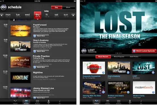Tap the page indicator dots under Lost banner
This screenshot has width=157, height=105.
pyautogui.click(x=118, y=53)
